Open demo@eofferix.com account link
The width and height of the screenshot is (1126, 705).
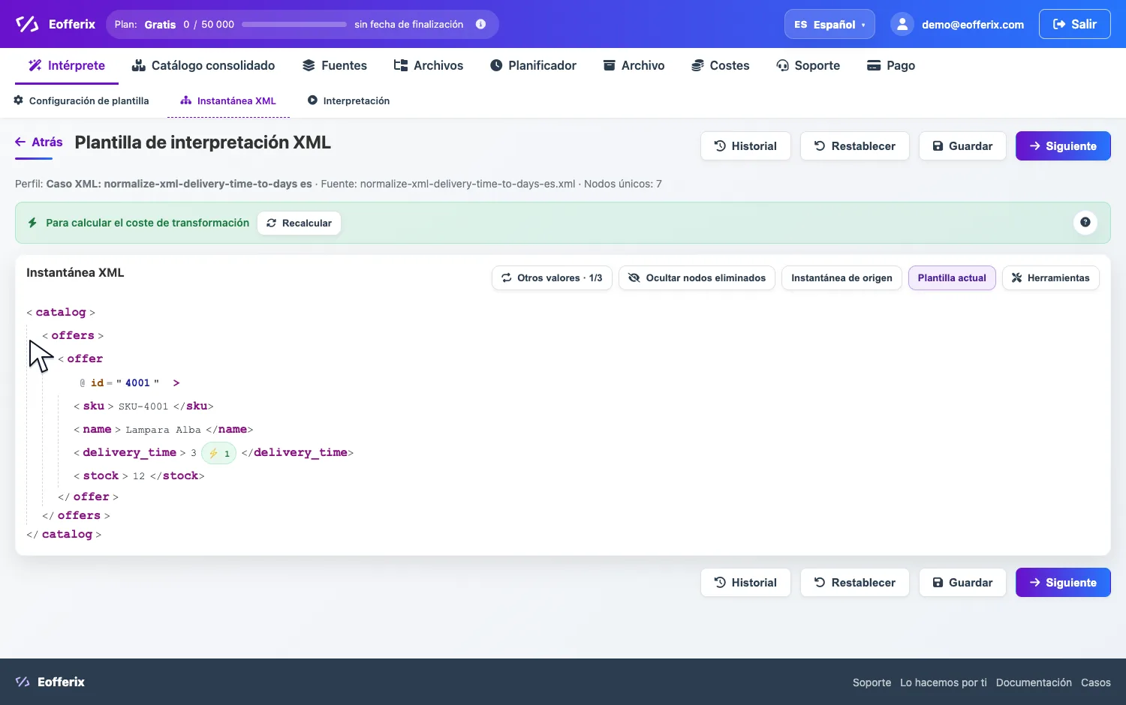pyautogui.click(x=973, y=25)
